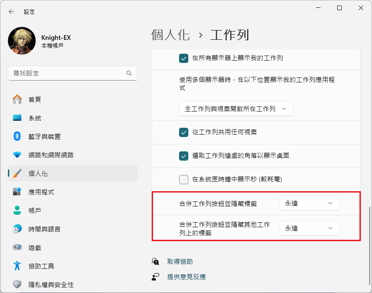The width and height of the screenshot is (372, 293).
Task: Open the 遊戲 sidebar entry
Action: 73,248
